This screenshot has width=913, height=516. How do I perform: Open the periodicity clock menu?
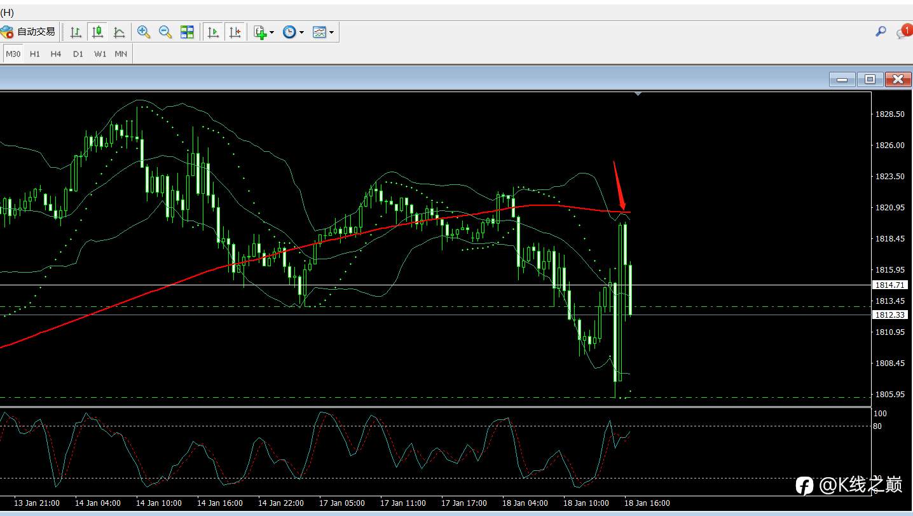289,32
